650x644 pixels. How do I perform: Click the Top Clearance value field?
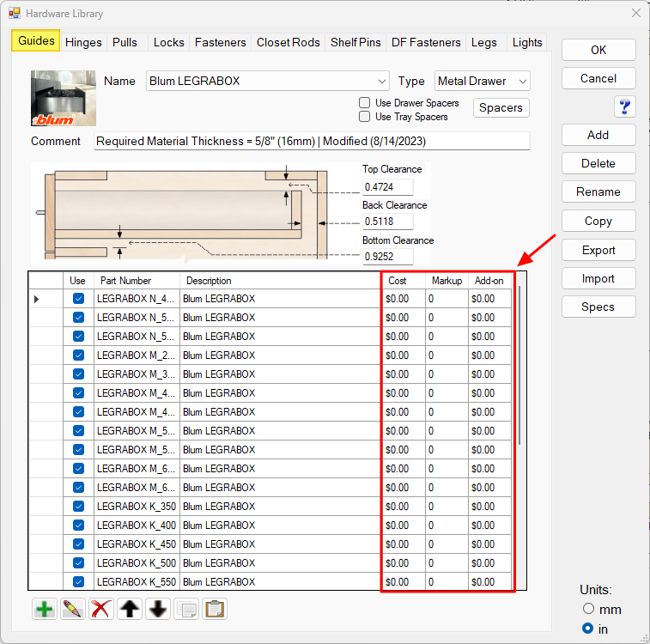(x=387, y=186)
